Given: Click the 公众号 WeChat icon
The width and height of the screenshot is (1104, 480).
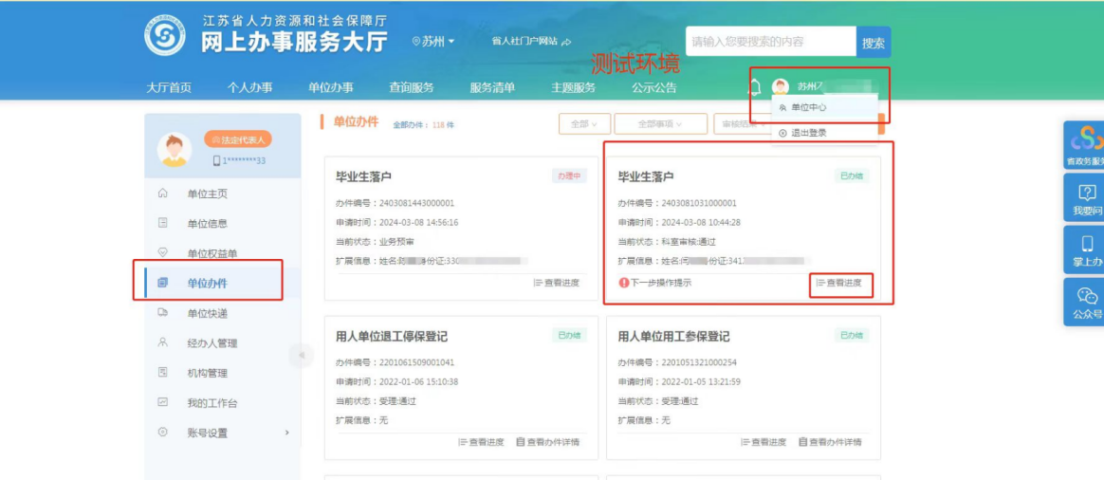Looking at the screenshot, I should click(1087, 302).
